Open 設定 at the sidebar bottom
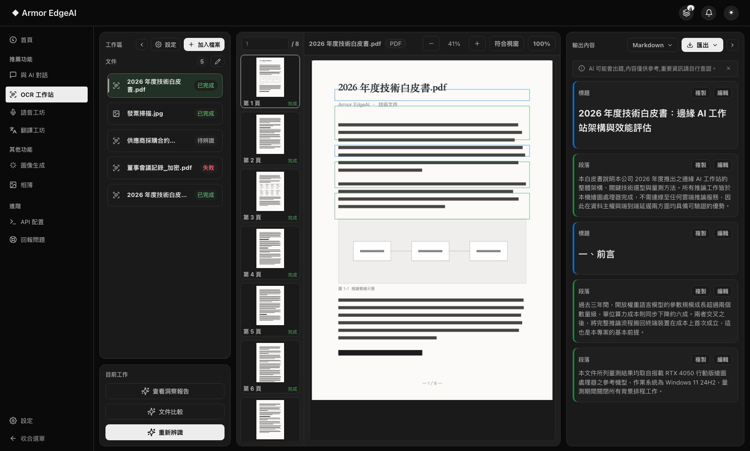The width and height of the screenshot is (750, 451). click(x=46, y=421)
